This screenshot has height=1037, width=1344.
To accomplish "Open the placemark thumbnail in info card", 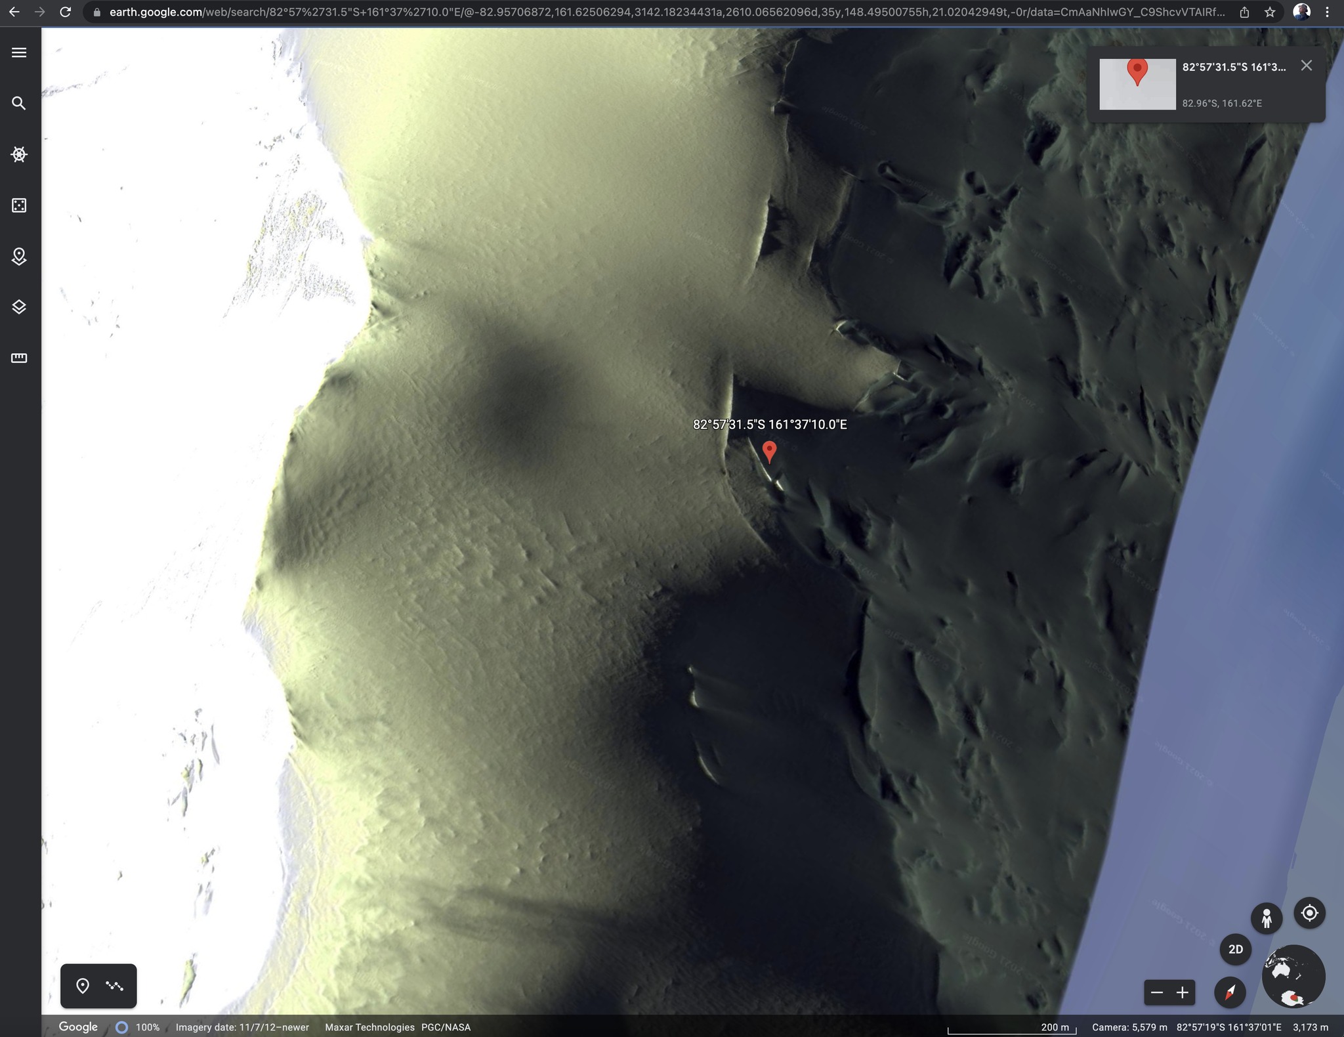I will [x=1137, y=84].
